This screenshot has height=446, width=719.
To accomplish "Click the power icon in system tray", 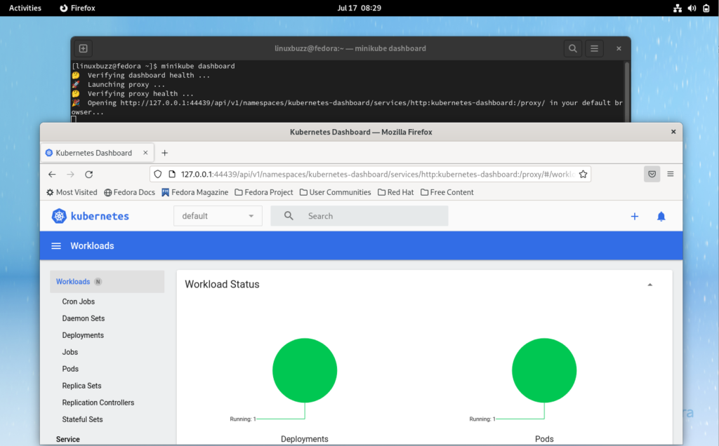I will tap(706, 8).
